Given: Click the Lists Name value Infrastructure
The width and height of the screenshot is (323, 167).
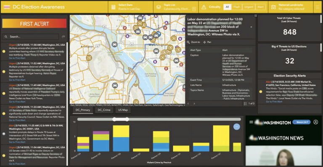Looking at the screenshot, I should (229, 85).
